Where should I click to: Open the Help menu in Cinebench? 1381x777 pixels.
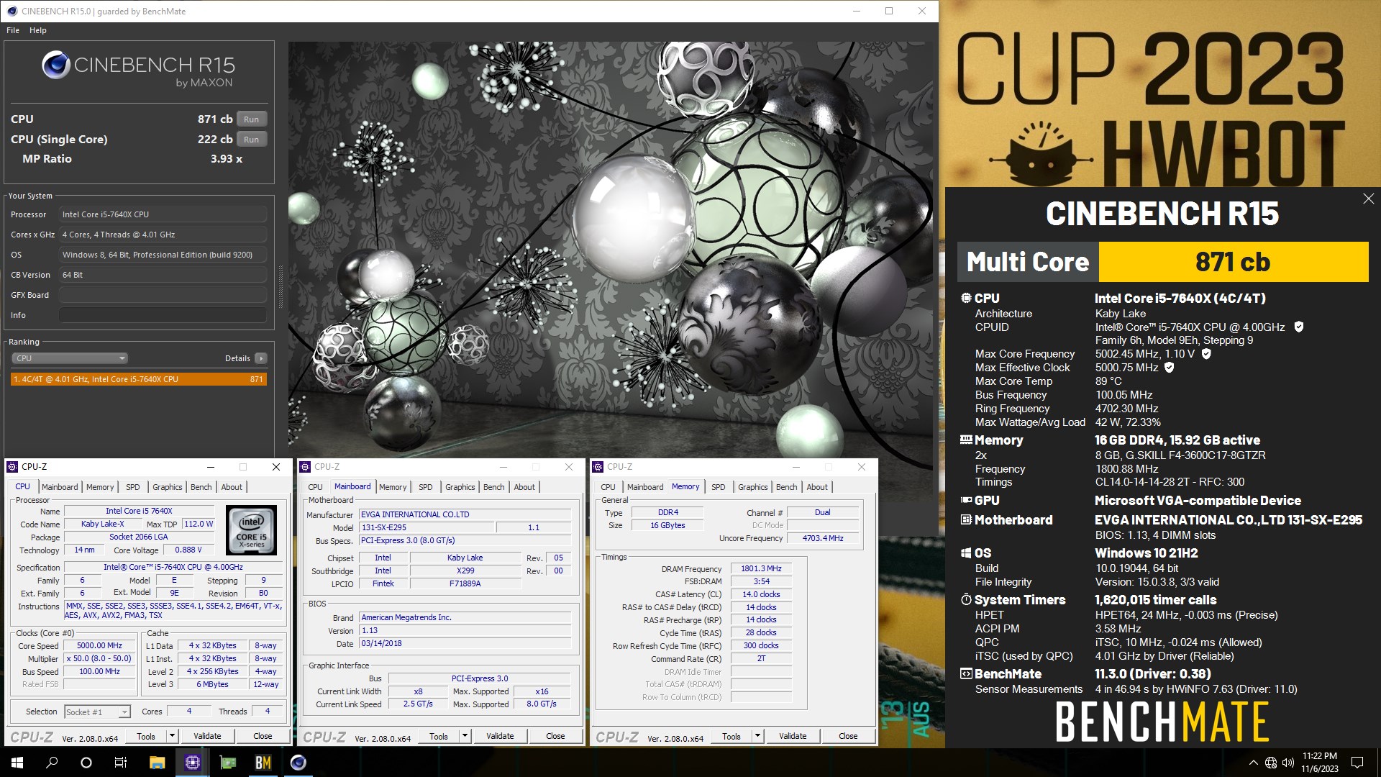click(x=38, y=30)
